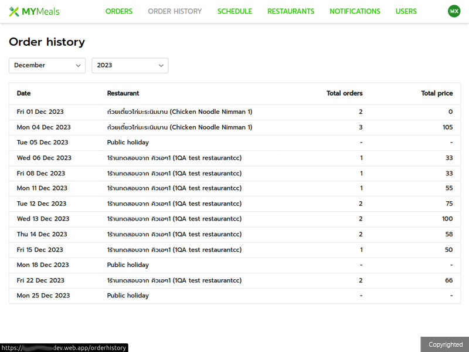Image resolution: width=469 pixels, height=352 pixels.
Task: Click the MYMeals logo icon
Action: (x=14, y=12)
